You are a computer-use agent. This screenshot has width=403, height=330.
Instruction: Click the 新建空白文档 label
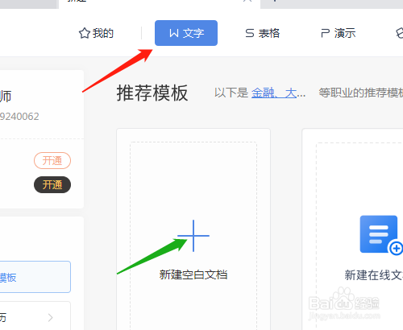pyautogui.click(x=193, y=274)
